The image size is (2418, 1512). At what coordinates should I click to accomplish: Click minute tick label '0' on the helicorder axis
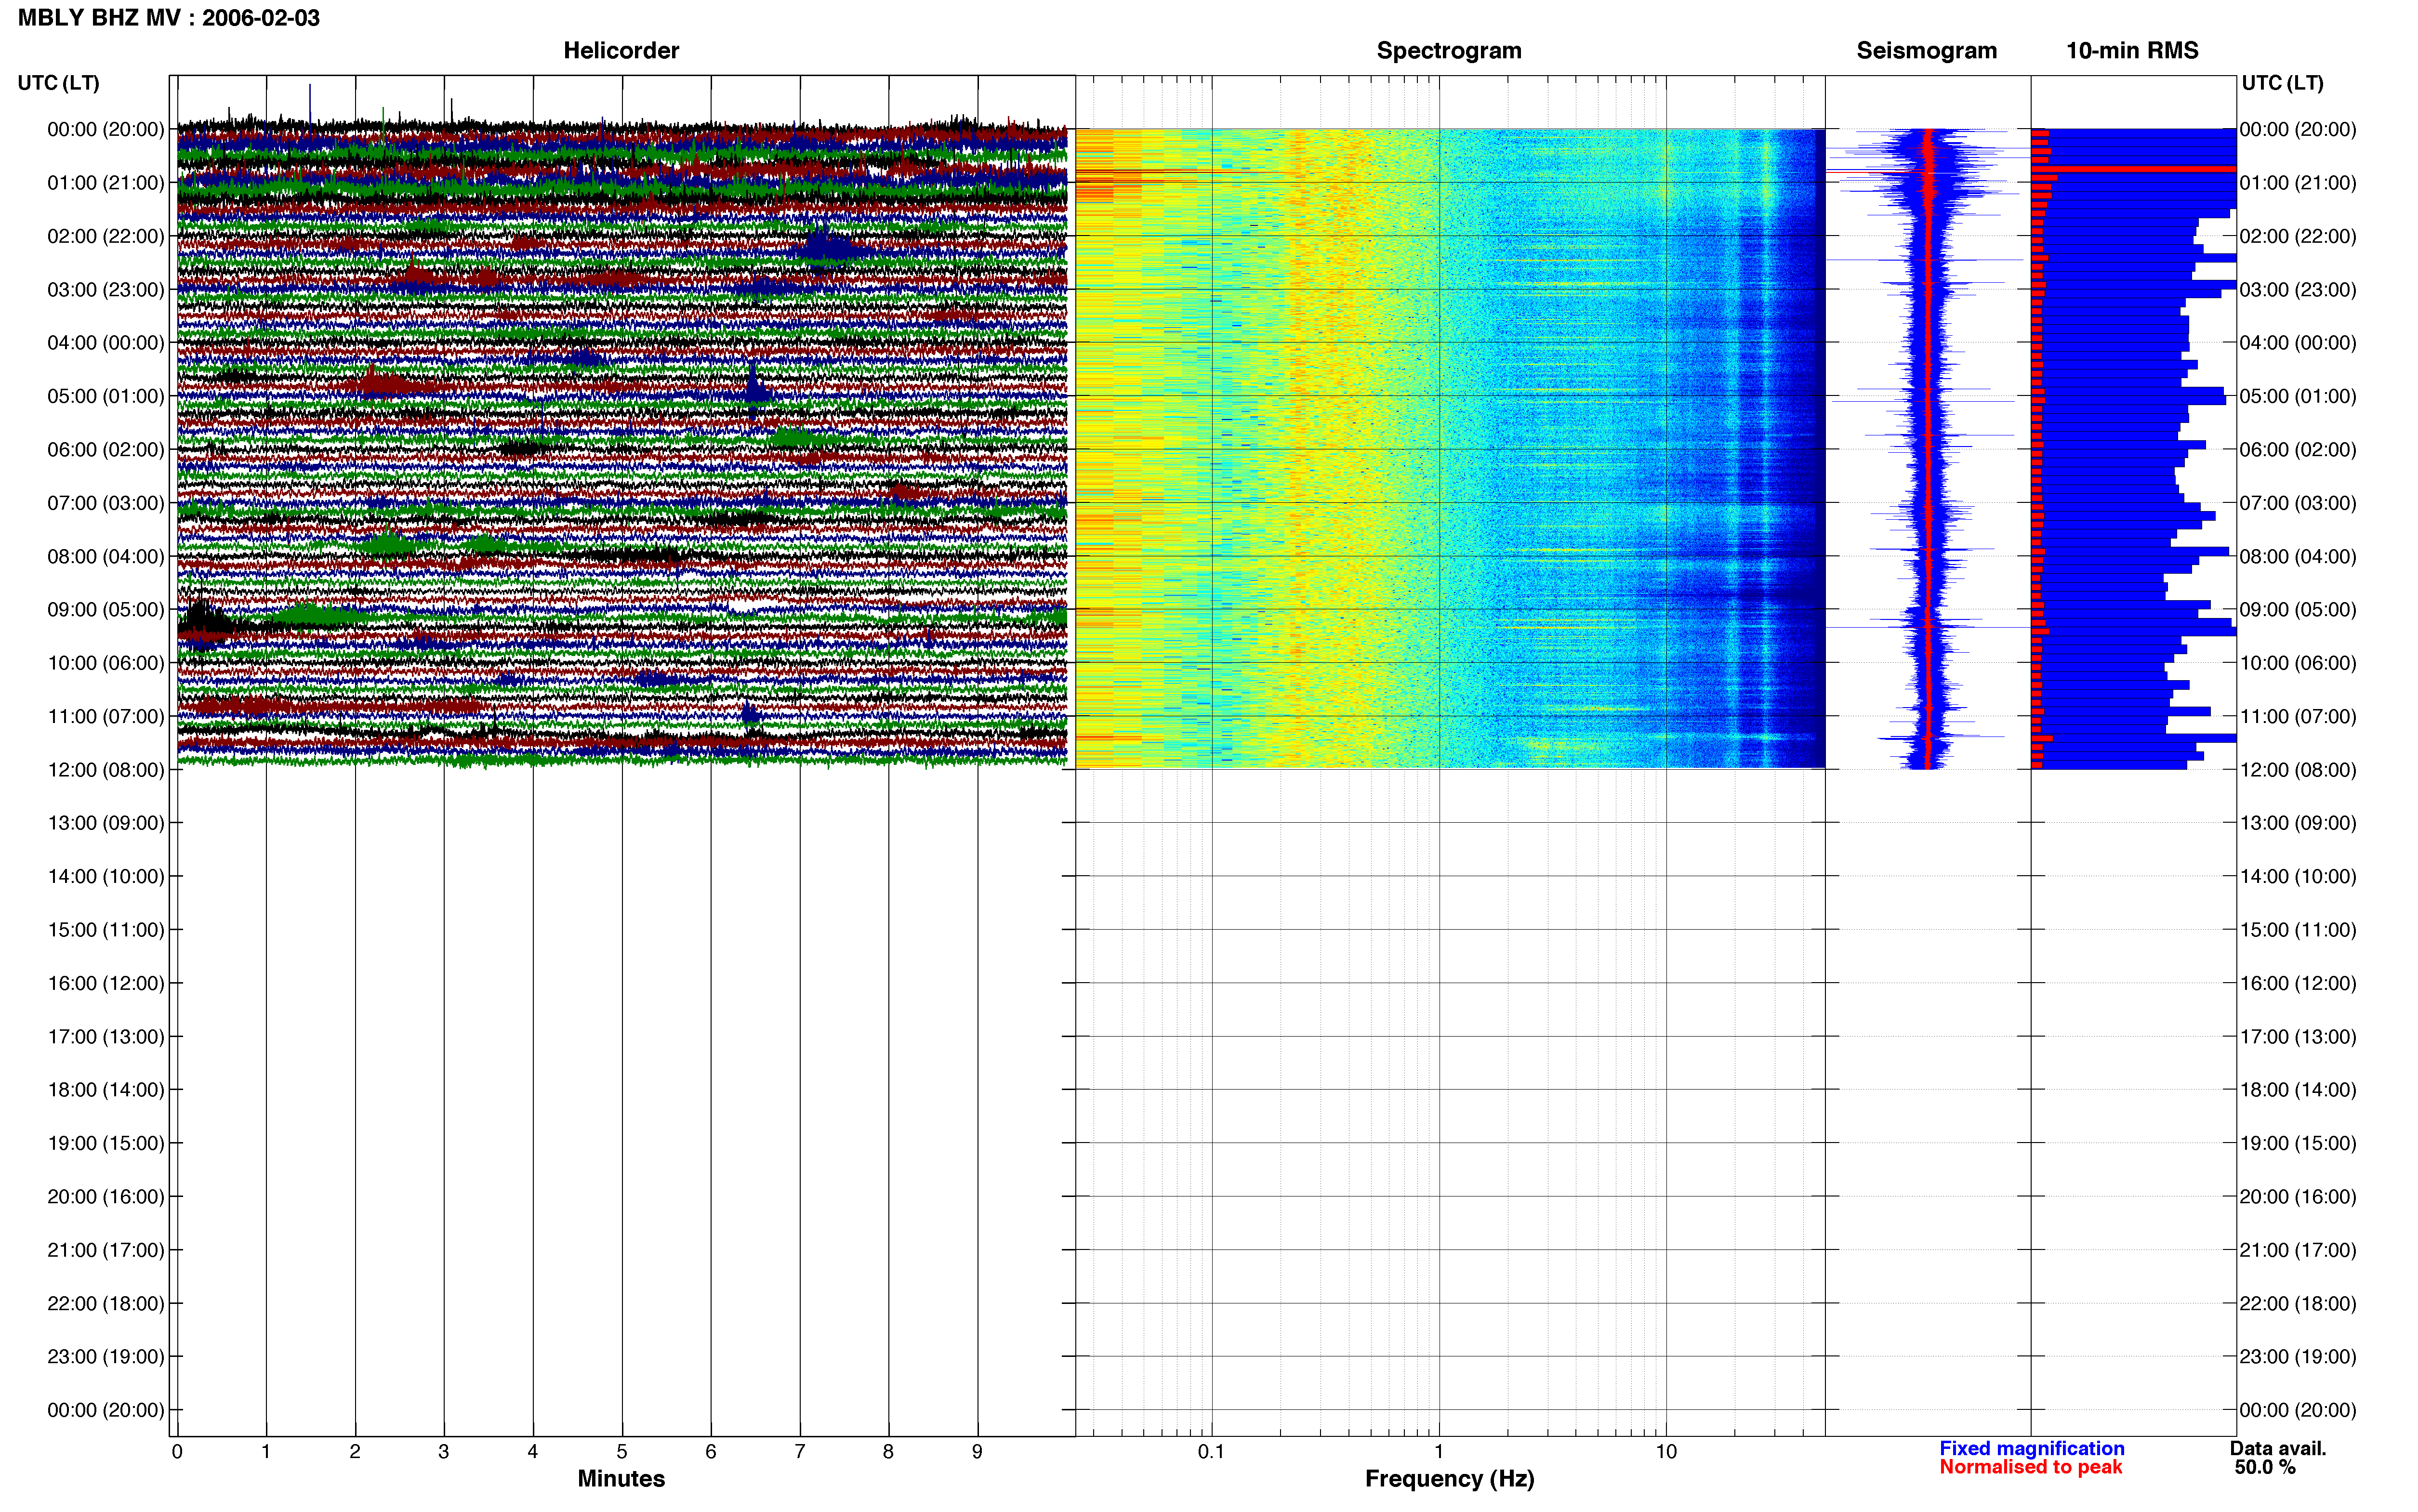click(177, 1452)
